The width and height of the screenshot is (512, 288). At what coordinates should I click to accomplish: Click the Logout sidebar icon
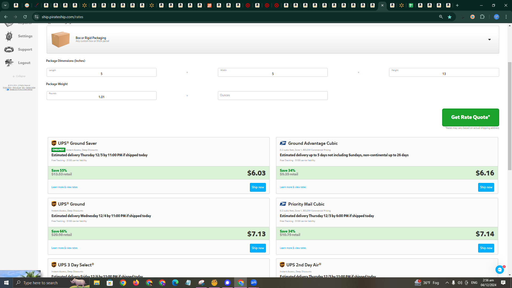click(x=9, y=63)
